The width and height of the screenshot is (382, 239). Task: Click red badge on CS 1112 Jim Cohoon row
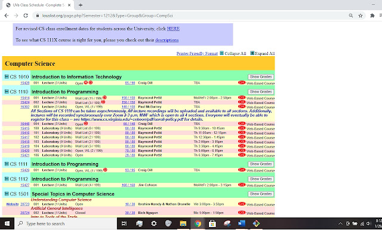pos(242,185)
